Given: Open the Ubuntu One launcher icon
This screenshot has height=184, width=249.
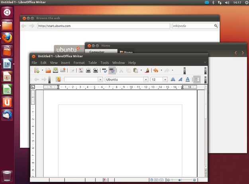Looking at the screenshot, I should point(7,102).
